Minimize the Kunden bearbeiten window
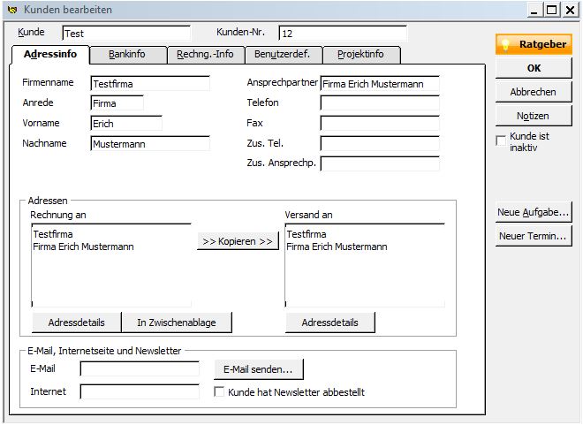The height and width of the screenshot is (425, 583). click(x=534, y=10)
